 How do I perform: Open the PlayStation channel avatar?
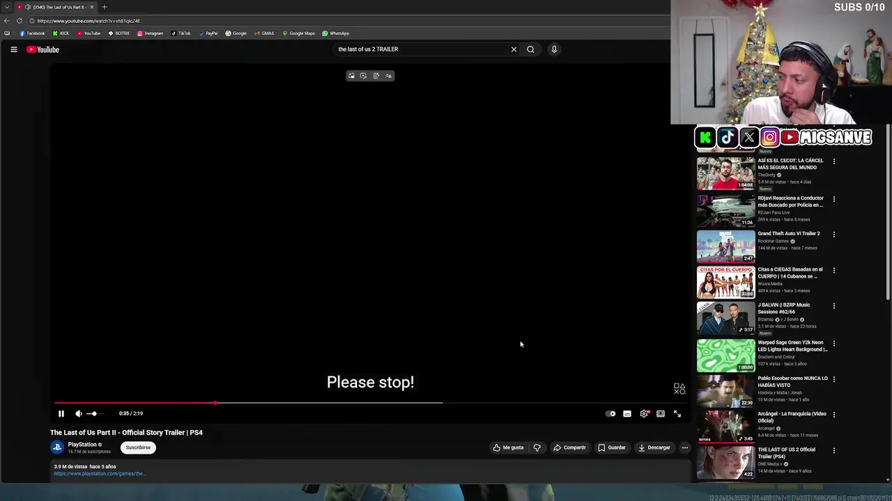tap(57, 447)
